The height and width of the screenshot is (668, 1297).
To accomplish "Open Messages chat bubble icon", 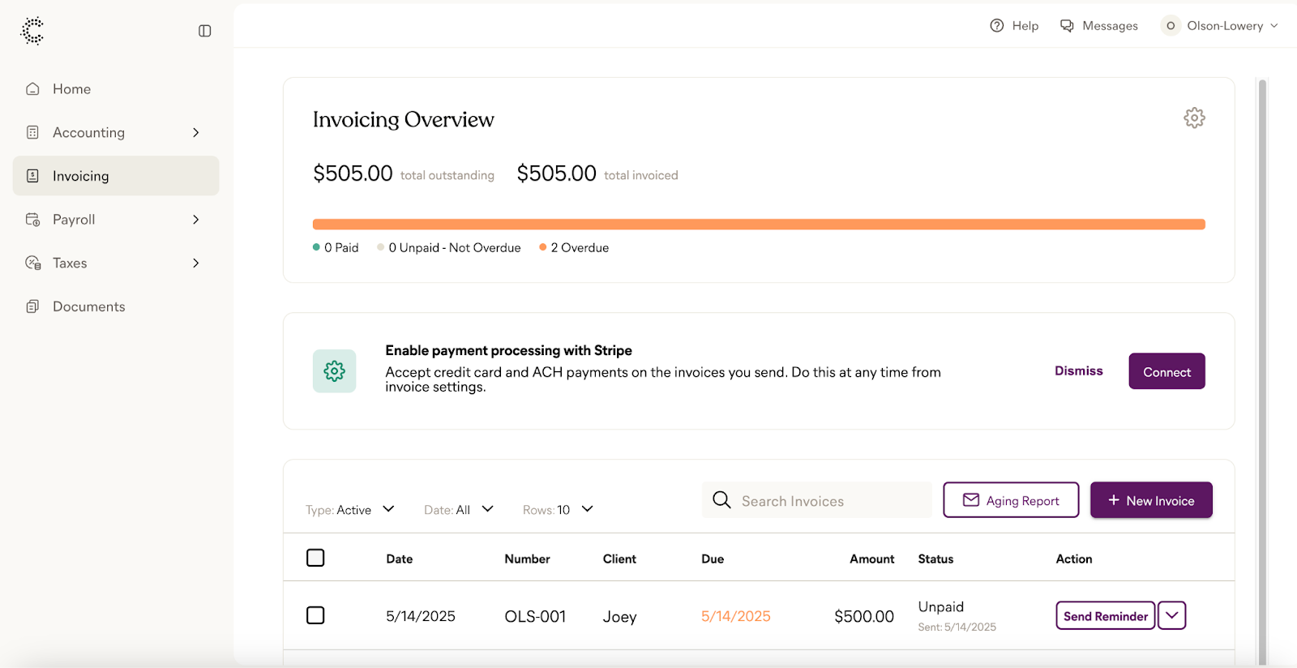I will [x=1067, y=26].
